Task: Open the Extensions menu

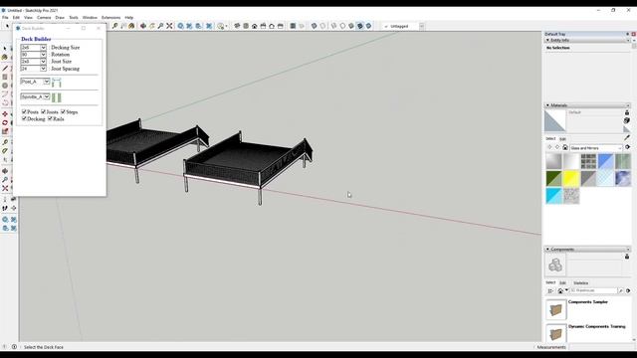Action: [x=110, y=18]
